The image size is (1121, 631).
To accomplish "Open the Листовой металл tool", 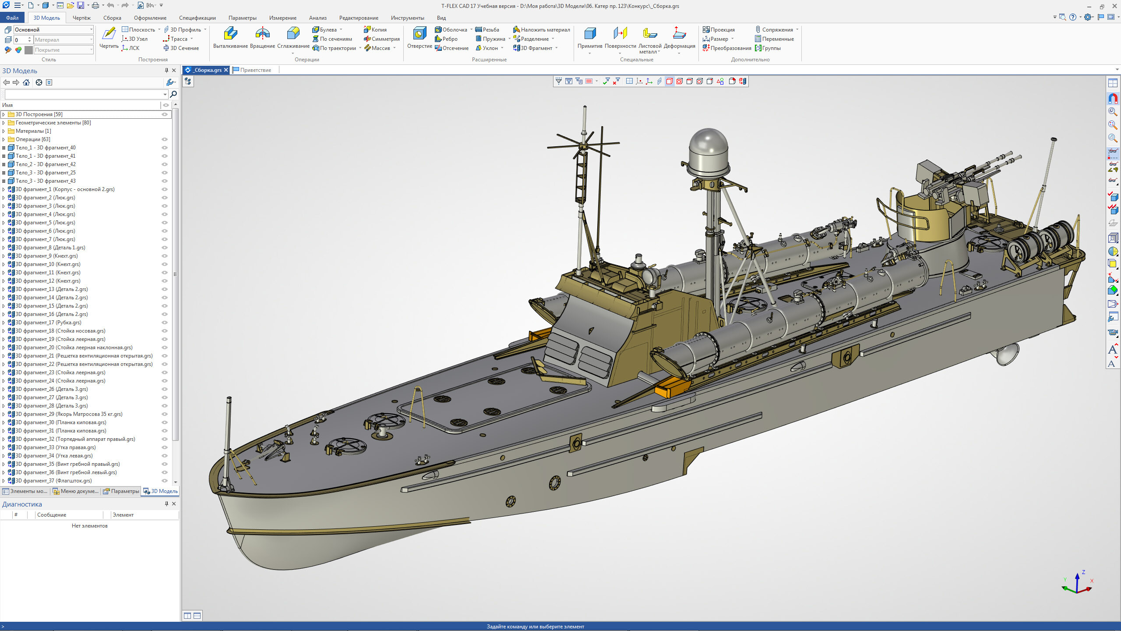I will pyautogui.click(x=650, y=39).
